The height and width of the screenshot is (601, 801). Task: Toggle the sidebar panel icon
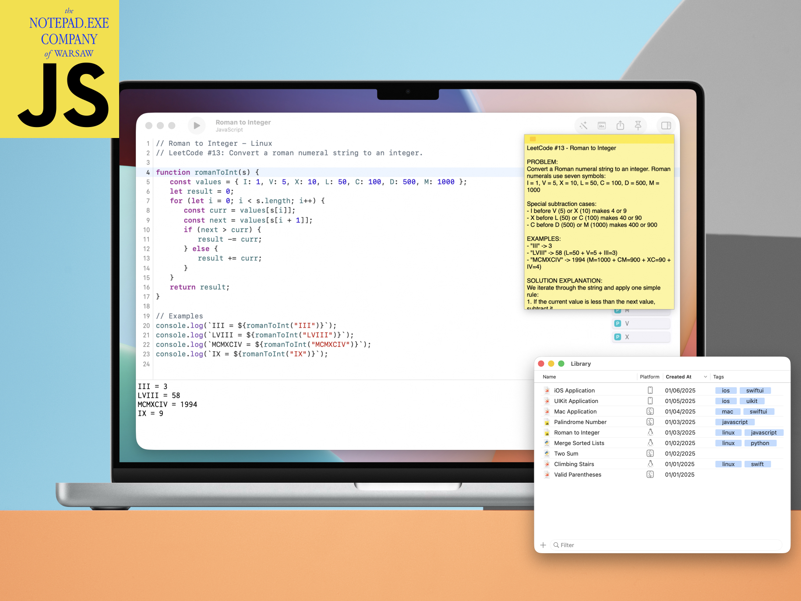pos(666,126)
